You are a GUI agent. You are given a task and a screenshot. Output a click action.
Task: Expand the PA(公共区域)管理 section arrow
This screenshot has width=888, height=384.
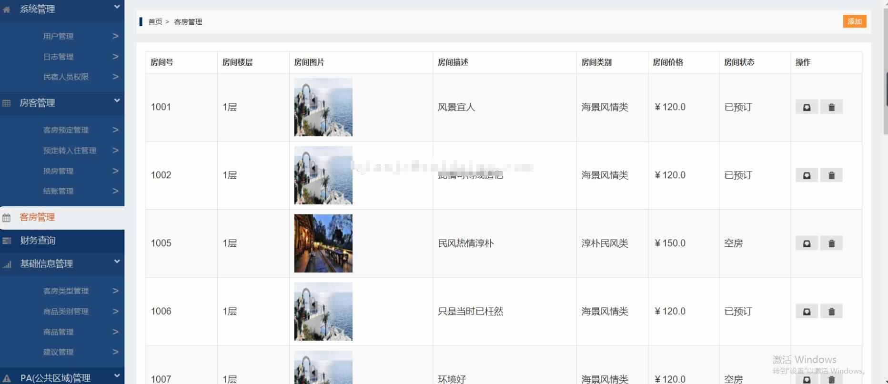117,376
